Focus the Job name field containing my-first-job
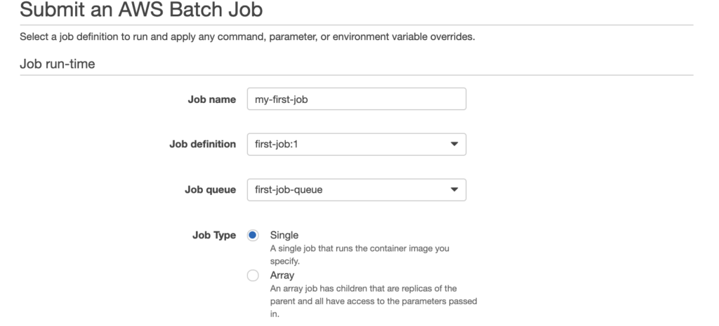Image resolution: width=719 pixels, height=326 pixels. point(356,99)
